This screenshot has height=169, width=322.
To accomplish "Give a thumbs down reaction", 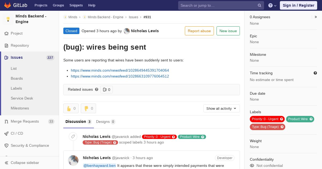I will [x=88, y=108].
